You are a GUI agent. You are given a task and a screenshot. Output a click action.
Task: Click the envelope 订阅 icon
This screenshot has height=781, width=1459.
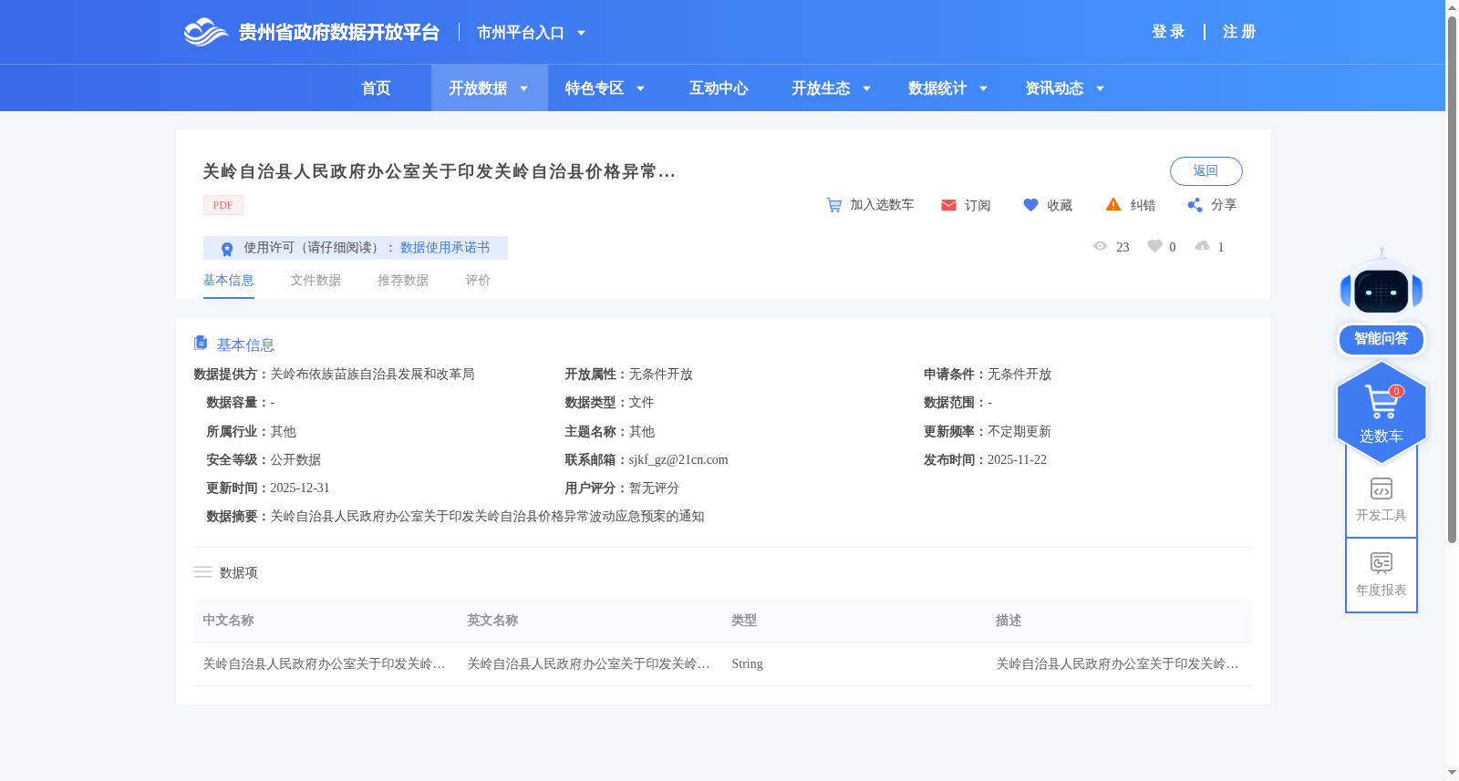point(948,205)
